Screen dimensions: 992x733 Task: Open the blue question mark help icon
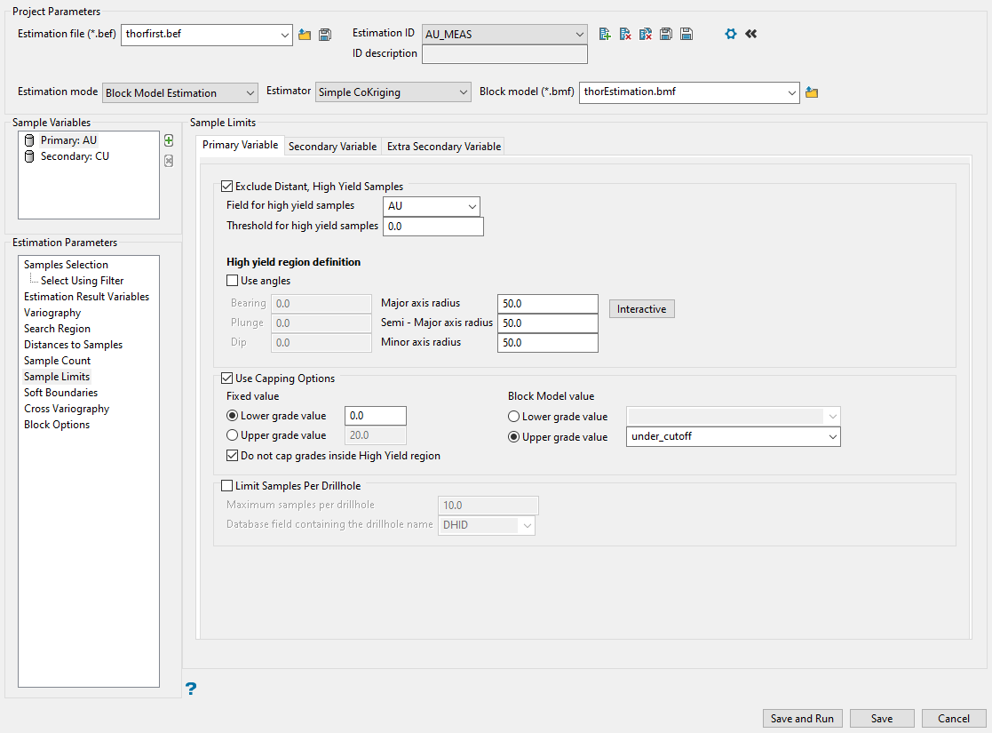(190, 688)
